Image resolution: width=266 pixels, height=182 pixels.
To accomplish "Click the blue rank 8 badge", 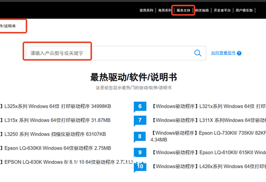I will 140,136.
